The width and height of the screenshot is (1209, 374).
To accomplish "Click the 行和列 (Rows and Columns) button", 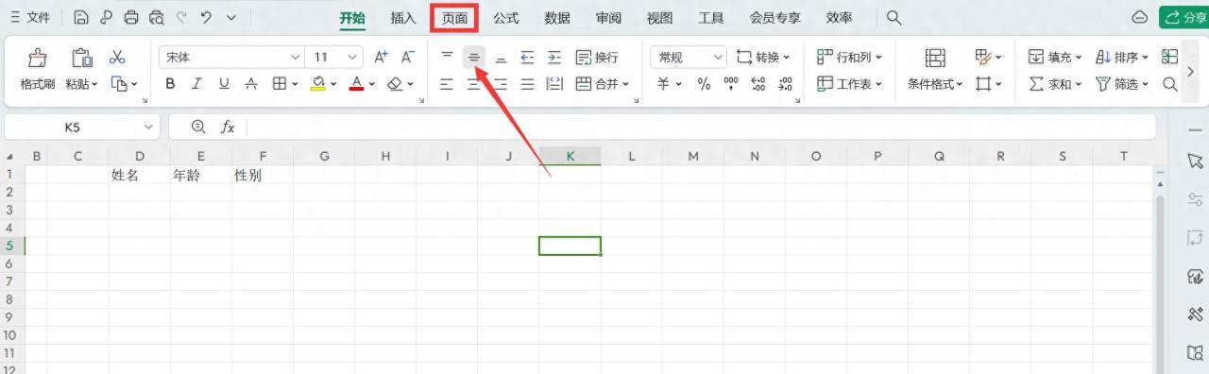I will [x=849, y=58].
